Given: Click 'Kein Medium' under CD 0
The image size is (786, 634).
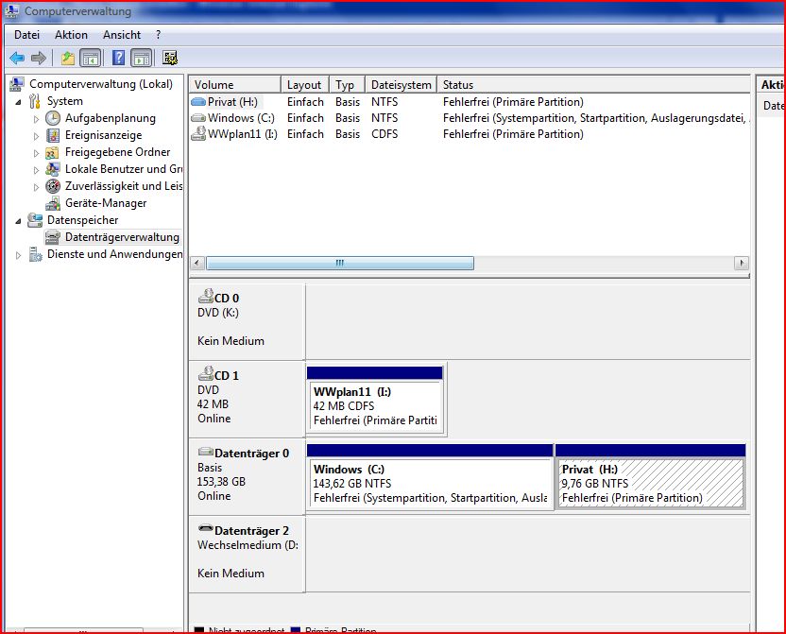Looking at the screenshot, I should click(231, 341).
